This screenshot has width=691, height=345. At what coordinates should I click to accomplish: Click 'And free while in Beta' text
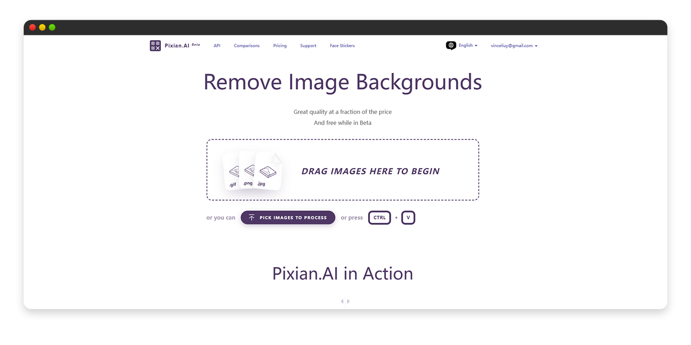(343, 123)
